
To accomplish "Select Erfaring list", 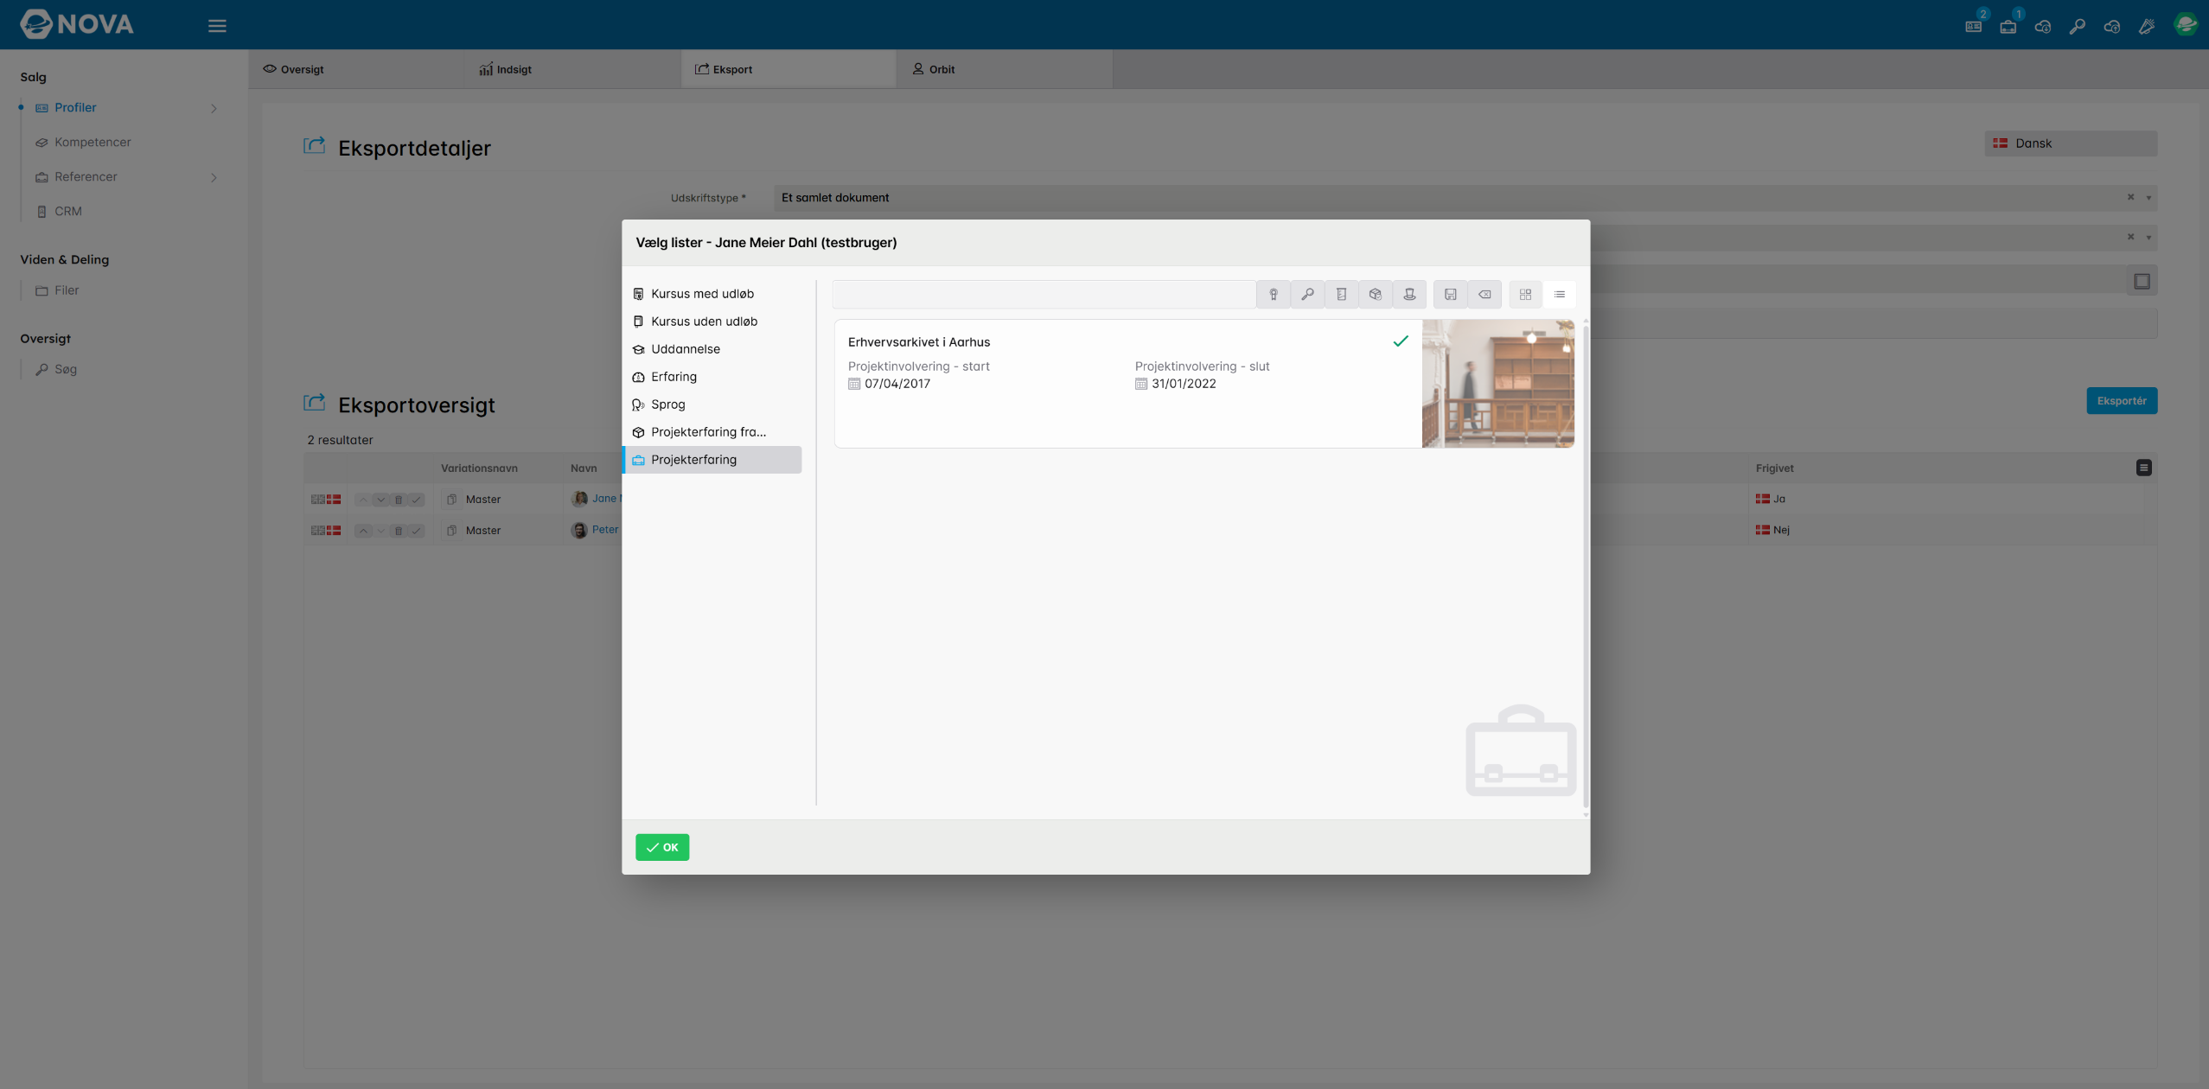I will tap(712, 377).
